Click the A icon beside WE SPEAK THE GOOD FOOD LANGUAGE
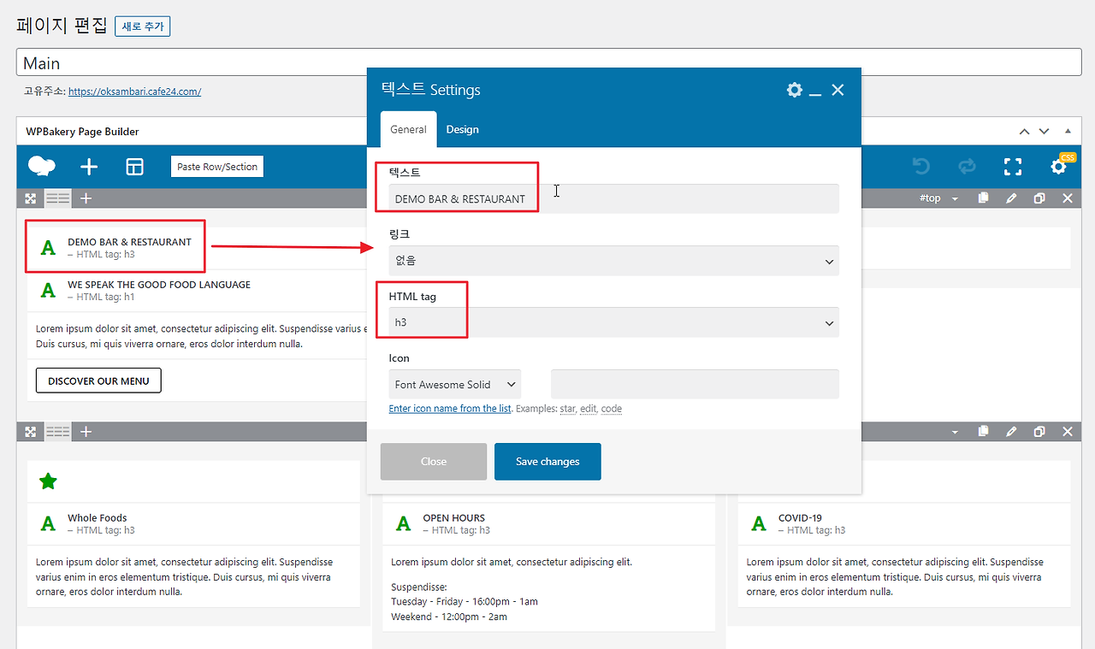 click(48, 291)
